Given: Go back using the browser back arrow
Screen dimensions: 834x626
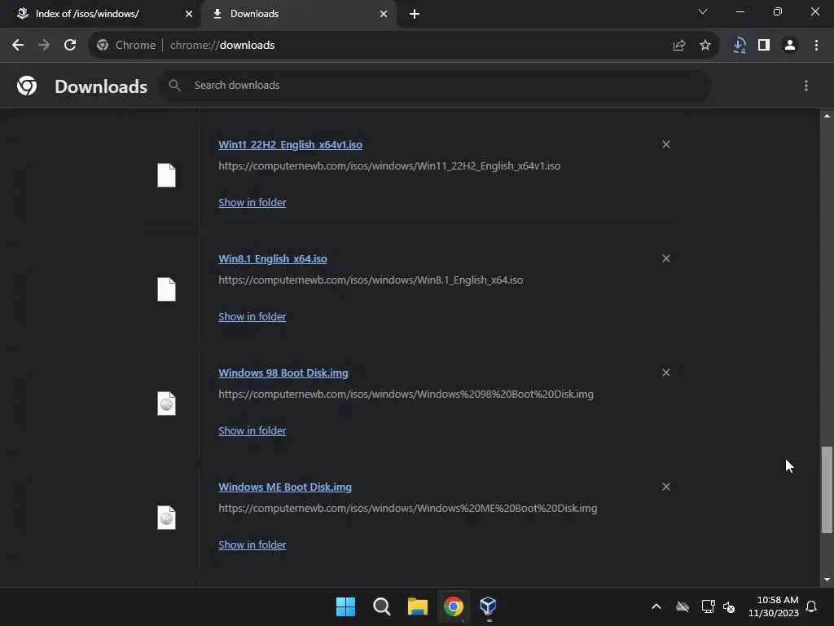Looking at the screenshot, I should point(18,46).
